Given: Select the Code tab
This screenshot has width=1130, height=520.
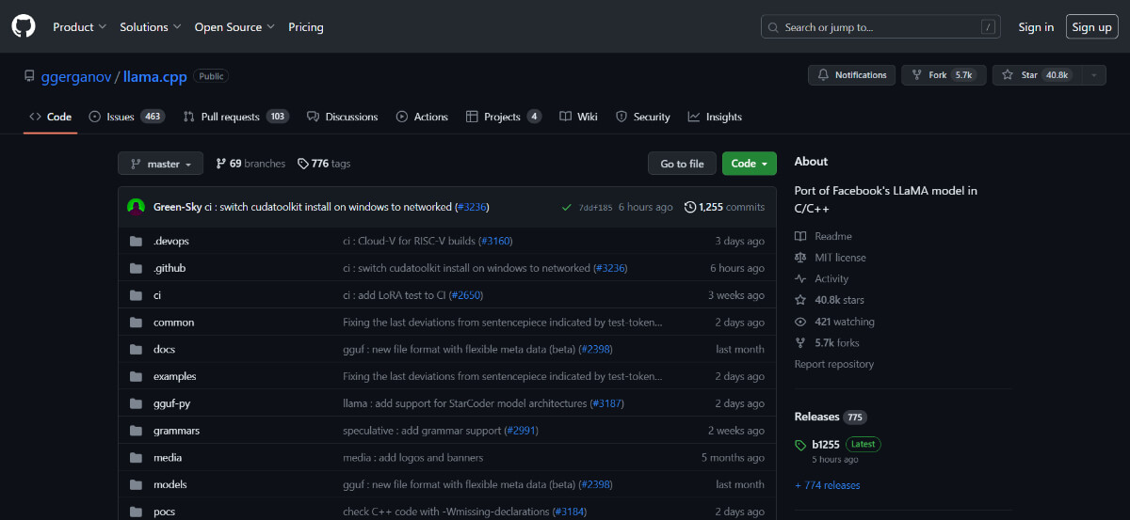Looking at the screenshot, I should click(50, 117).
